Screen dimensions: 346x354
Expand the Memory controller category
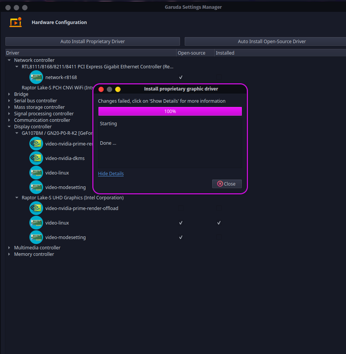point(9,254)
